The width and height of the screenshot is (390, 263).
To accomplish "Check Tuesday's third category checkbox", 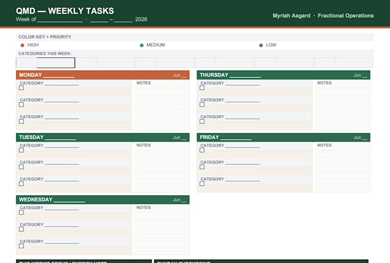I will pyautogui.click(x=21, y=184).
